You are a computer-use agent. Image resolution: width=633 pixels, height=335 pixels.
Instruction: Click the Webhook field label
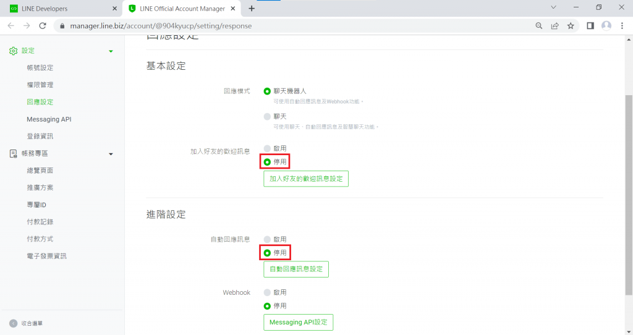click(x=237, y=292)
